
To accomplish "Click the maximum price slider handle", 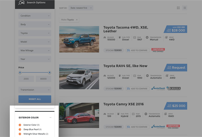I will coord(50,72).
